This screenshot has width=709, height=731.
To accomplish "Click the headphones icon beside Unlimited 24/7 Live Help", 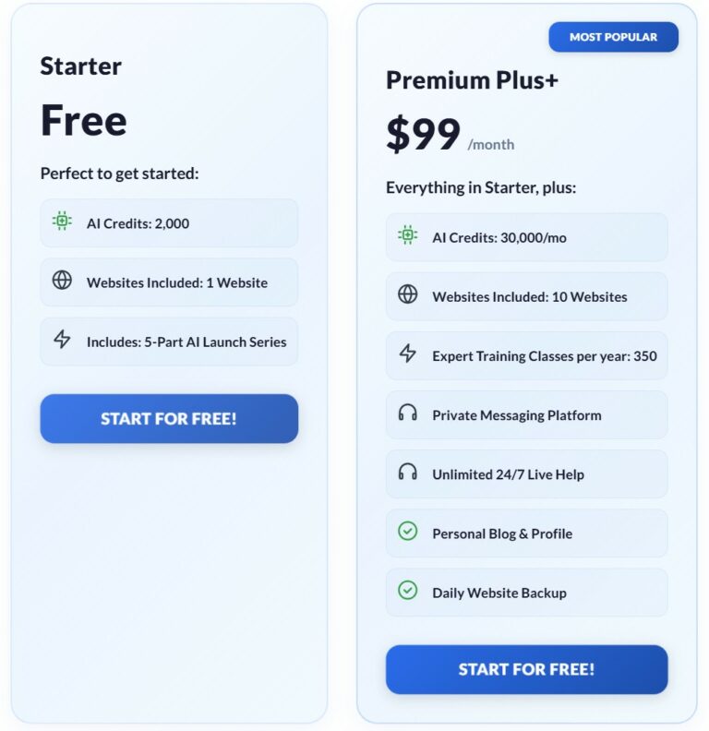I will (x=407, y=473).
